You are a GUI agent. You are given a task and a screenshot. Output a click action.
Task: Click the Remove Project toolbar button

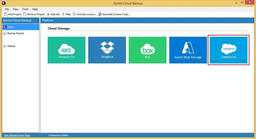click(x=34, y=14)
